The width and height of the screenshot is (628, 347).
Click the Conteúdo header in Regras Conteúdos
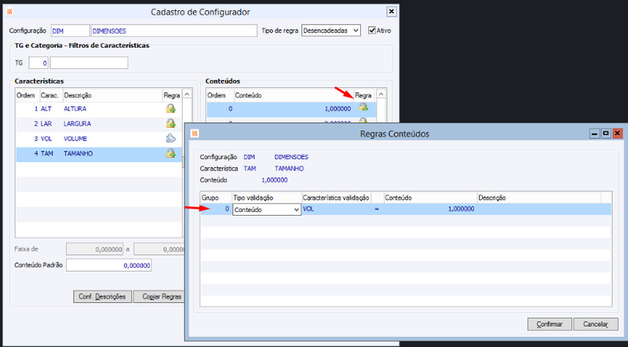430,198
